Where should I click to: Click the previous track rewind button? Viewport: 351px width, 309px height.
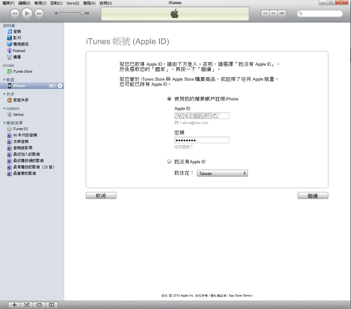click(15, 13)
